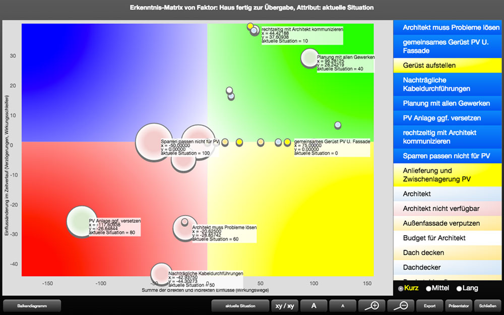504x315 pixels.
Task: Click the zoom in magnifier icon
Action: coord(372,305)
